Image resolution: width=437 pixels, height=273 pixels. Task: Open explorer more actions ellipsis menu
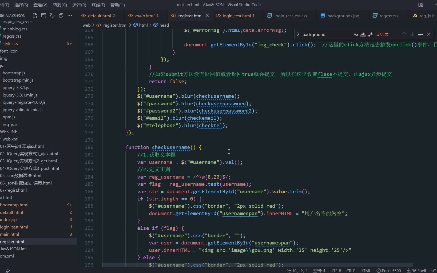[x=70, y=15]
